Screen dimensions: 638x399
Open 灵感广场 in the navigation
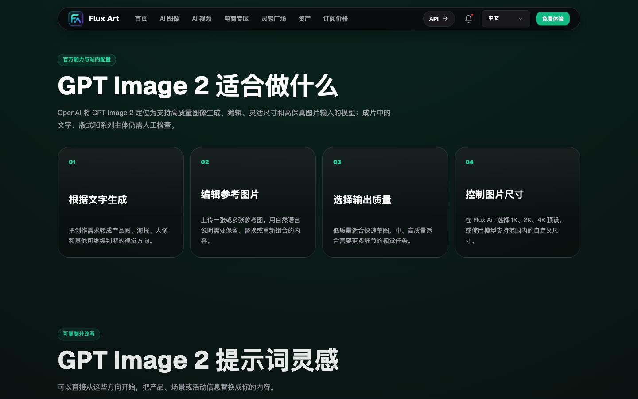[x=274, y=19]
